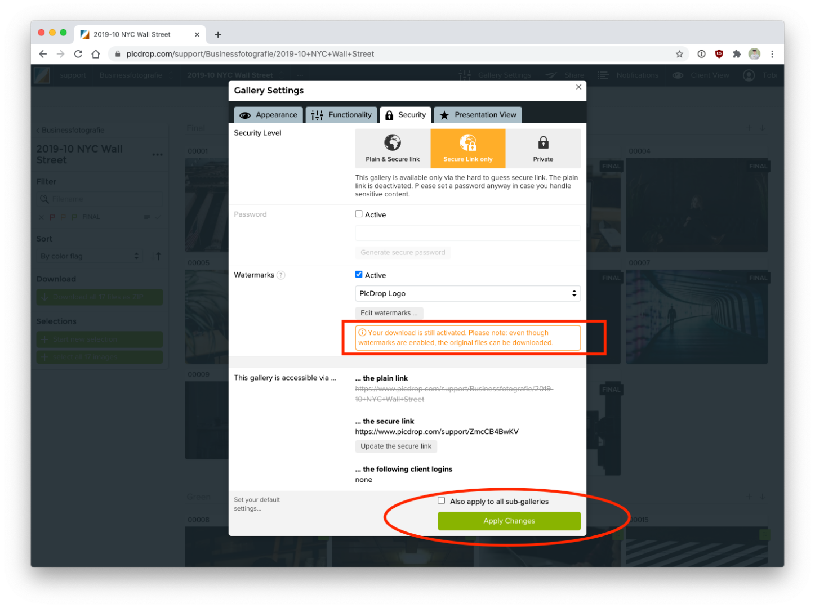815x608 pixels.
Task: Enable the Password Active checkbox
Action: coord(359,214)
